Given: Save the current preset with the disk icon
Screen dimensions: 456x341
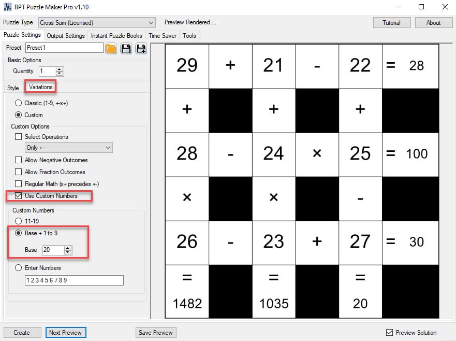Looking at the screenshot, I should (125, 48).
